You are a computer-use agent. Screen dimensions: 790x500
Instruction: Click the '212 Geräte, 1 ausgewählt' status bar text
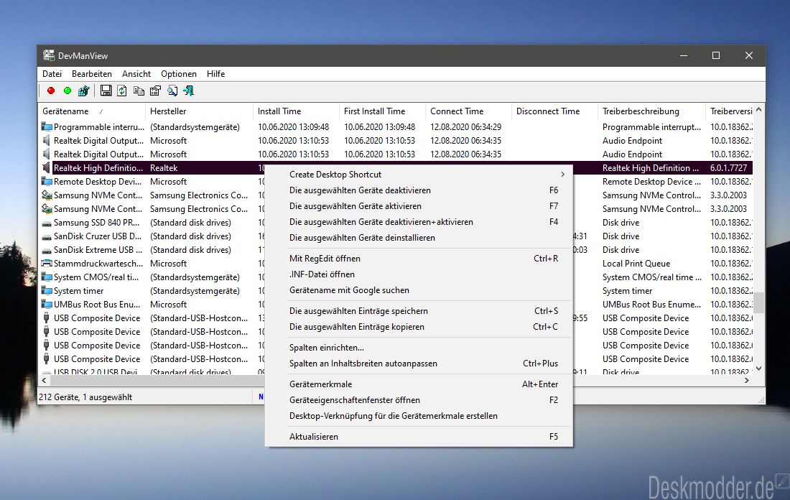pyautogui.click(x=85, y=397)
